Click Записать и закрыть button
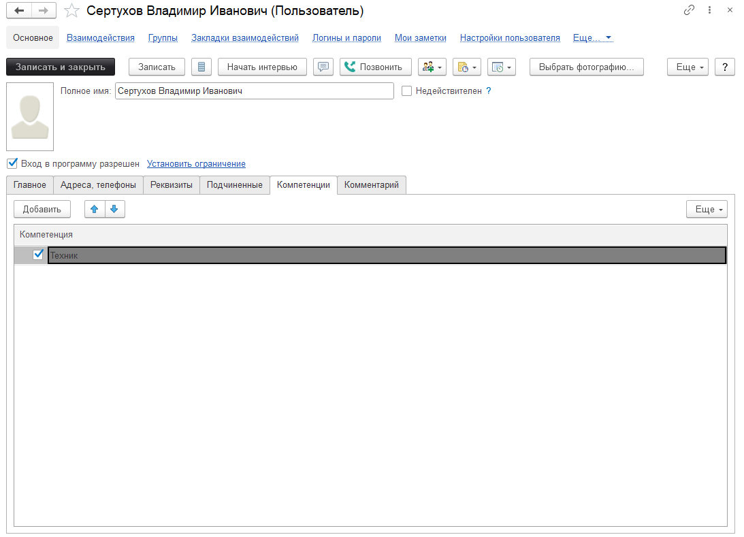744x537 pixels. pyautogui.click(x=61, y=67)
